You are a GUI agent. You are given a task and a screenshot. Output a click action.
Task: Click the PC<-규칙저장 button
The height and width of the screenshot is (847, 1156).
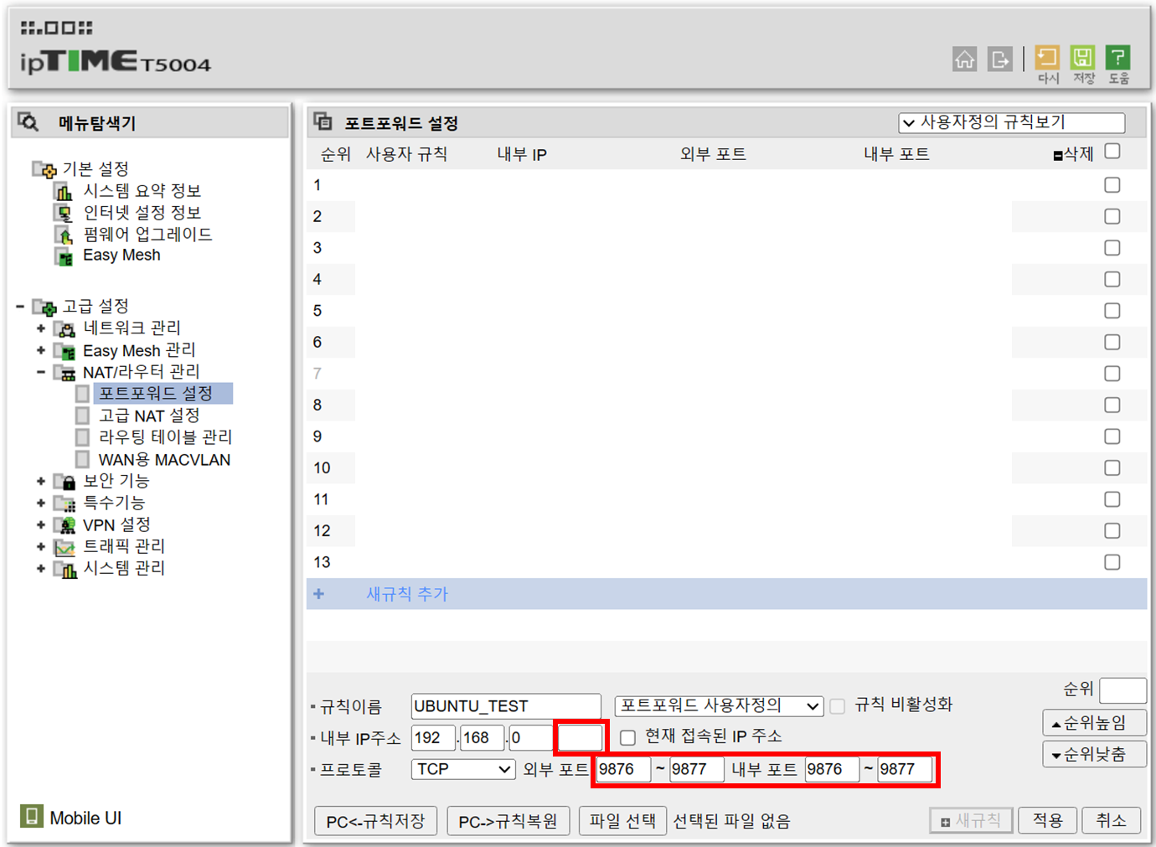pos(375,821)
